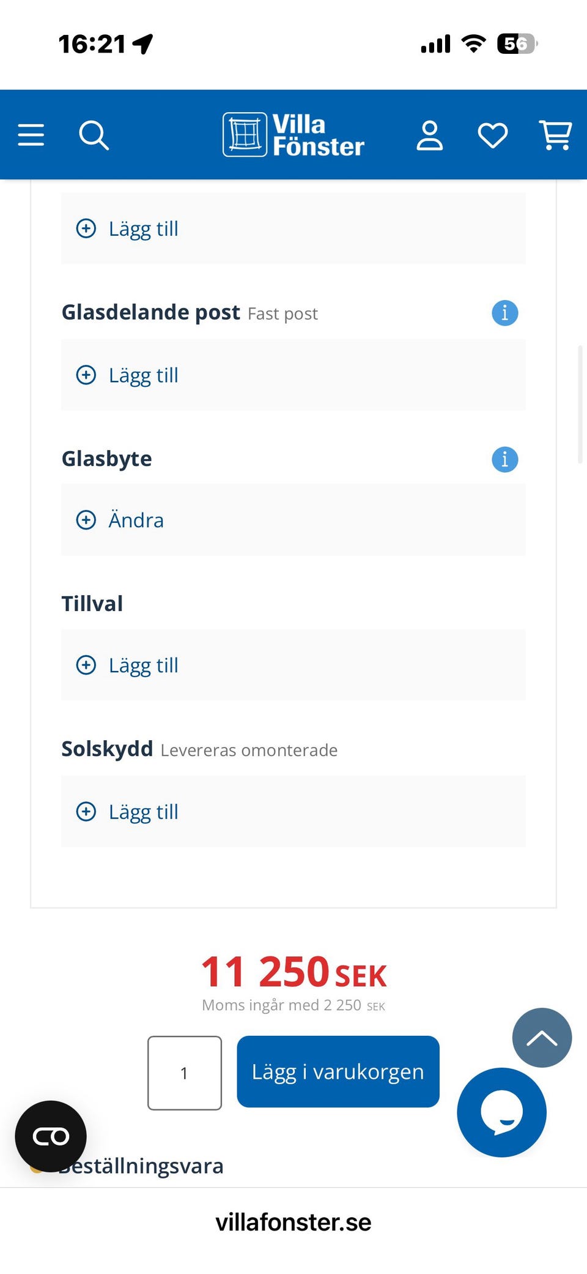This screenshot has height=1274, width=587.
Task: Open the chat bubble widget
Action: (501, 1112)
